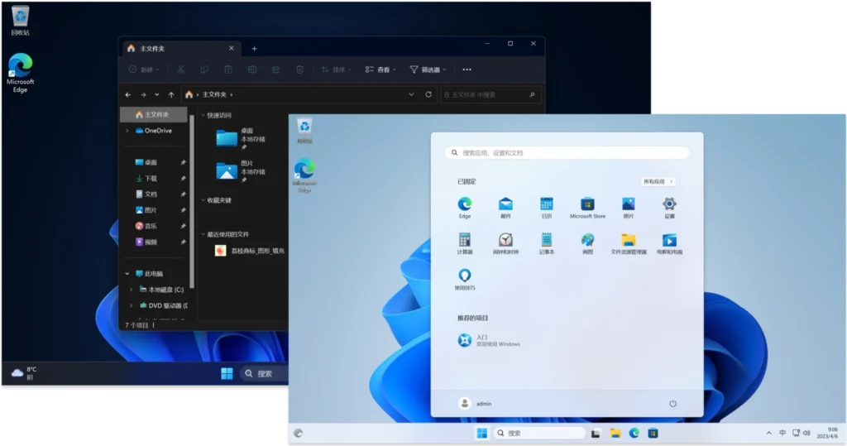
Task: Open Task View on the light taskbar
Action: tap(596, 433)
